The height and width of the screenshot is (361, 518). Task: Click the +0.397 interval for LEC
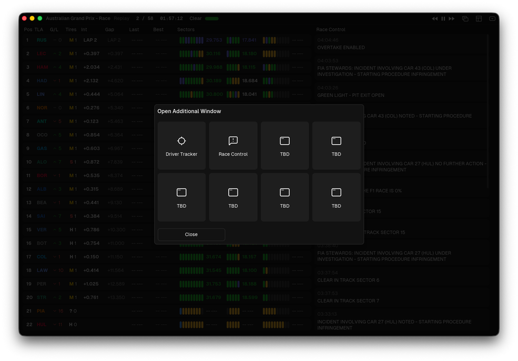(x=92, y=54)
